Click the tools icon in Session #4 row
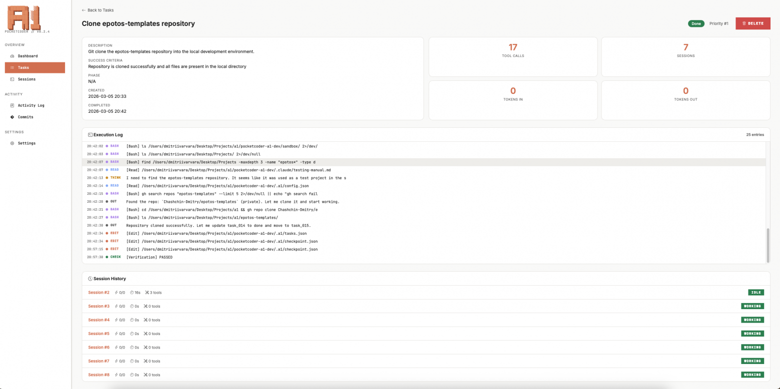The width and height of the screenshot is (780, 389). tap(145, 320)
